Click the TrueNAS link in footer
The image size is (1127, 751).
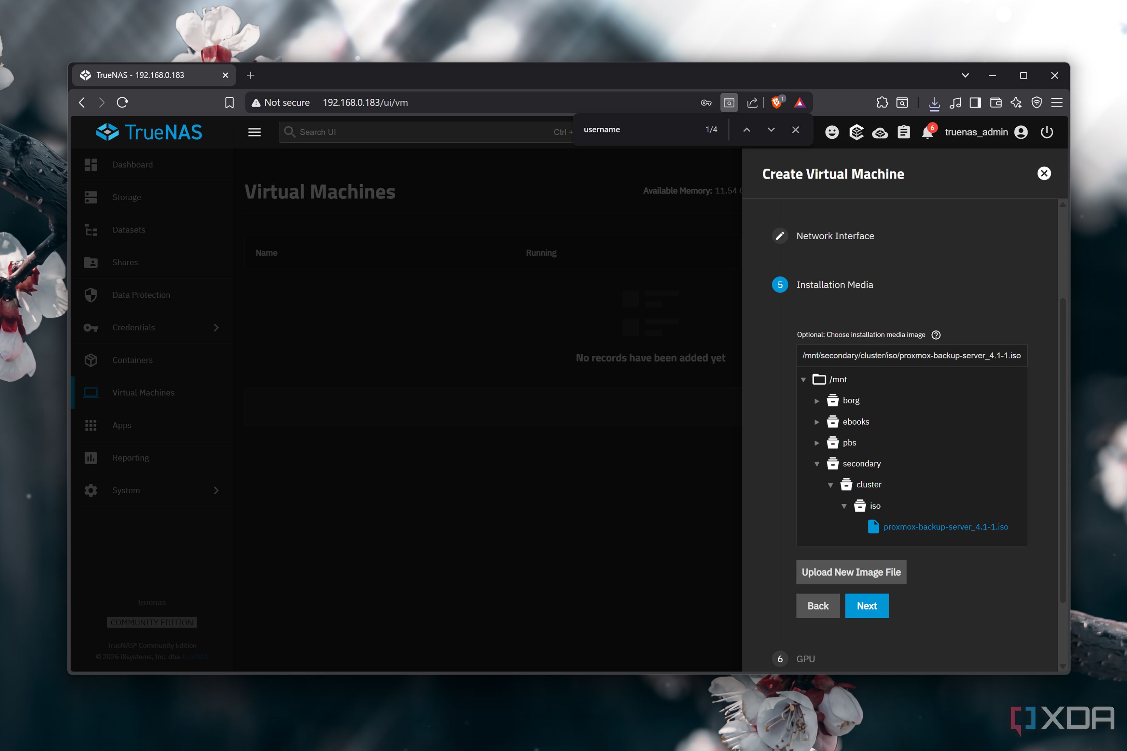[x=195, y=656]
